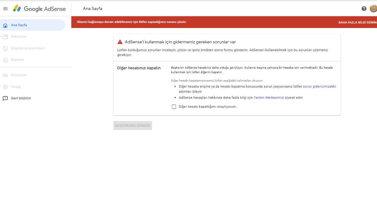Click the Hesap gear icon
This screenshot has height=202, width=377.
pyautogui.click(x=5, y=87)
